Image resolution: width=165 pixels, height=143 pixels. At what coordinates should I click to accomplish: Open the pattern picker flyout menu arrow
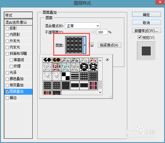[107, 60]
